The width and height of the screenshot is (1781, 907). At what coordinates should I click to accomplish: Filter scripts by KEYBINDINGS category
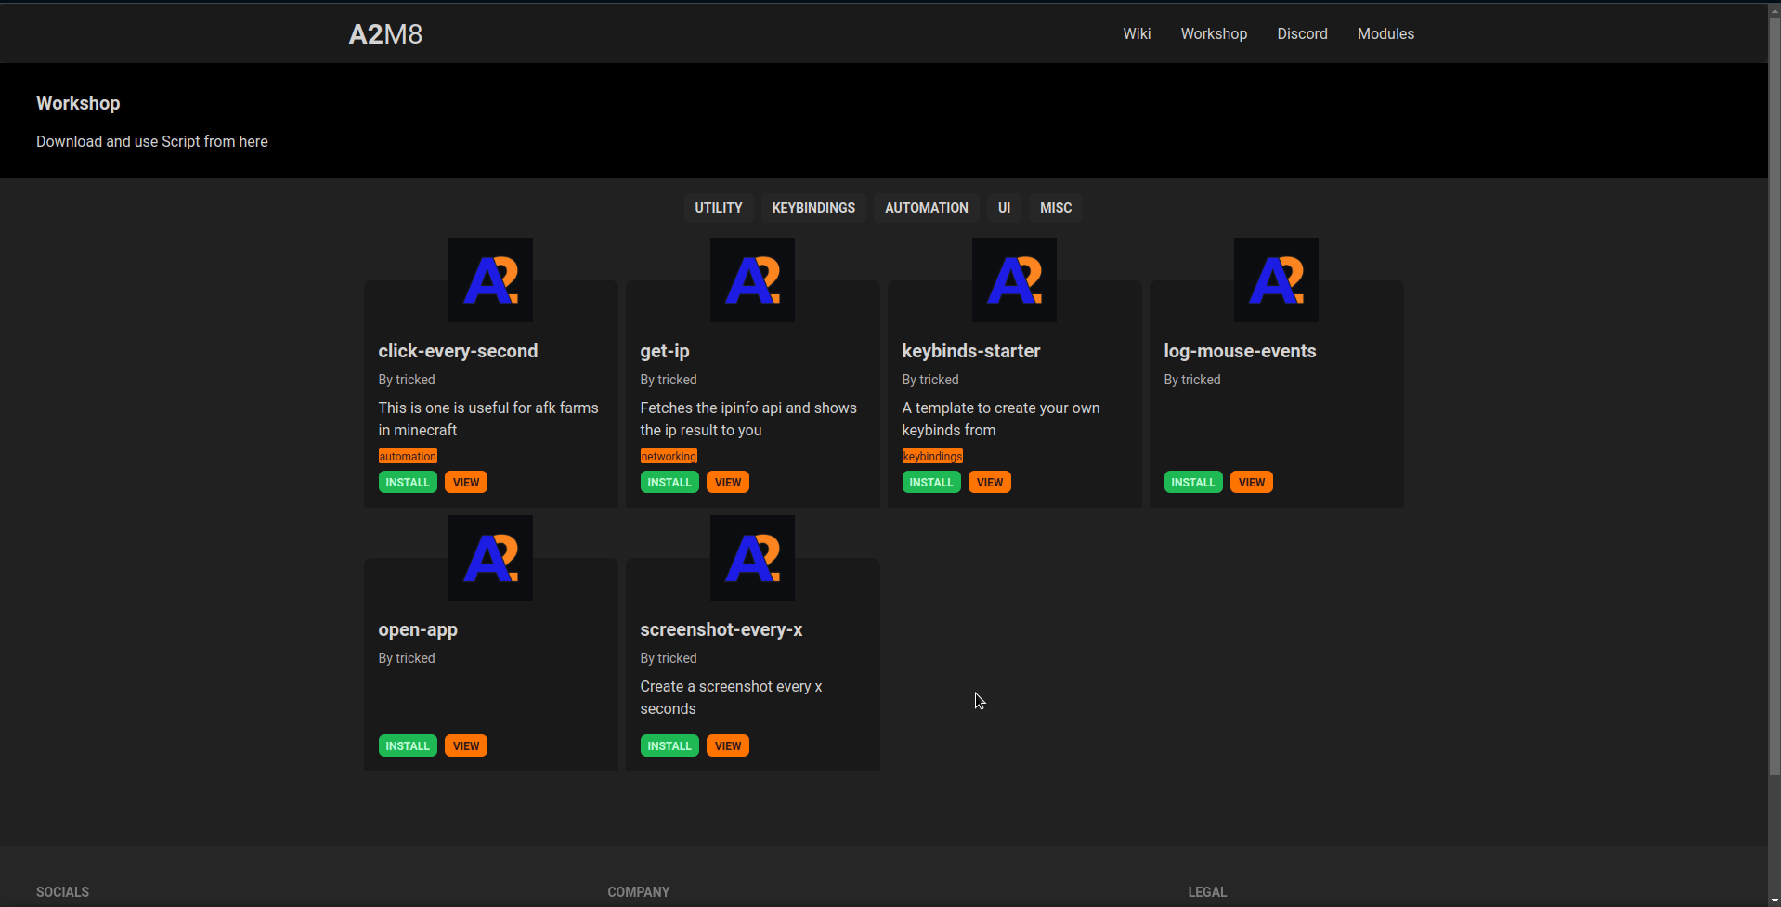(813, 208)
